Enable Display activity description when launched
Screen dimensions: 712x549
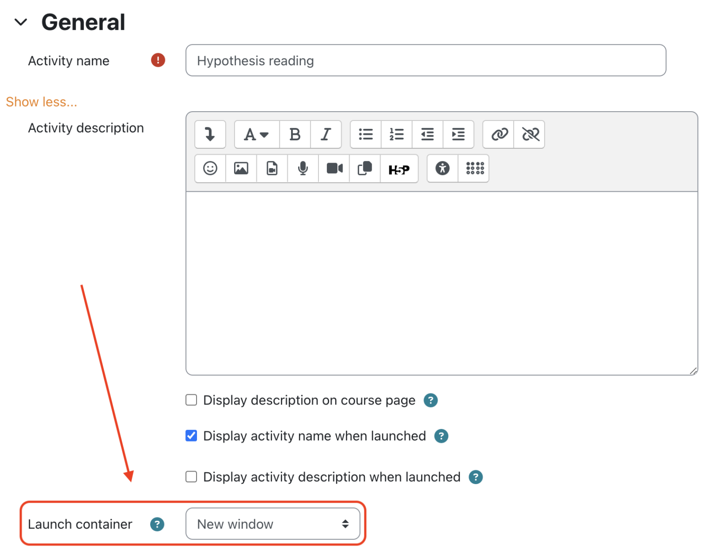click(191, 477)
